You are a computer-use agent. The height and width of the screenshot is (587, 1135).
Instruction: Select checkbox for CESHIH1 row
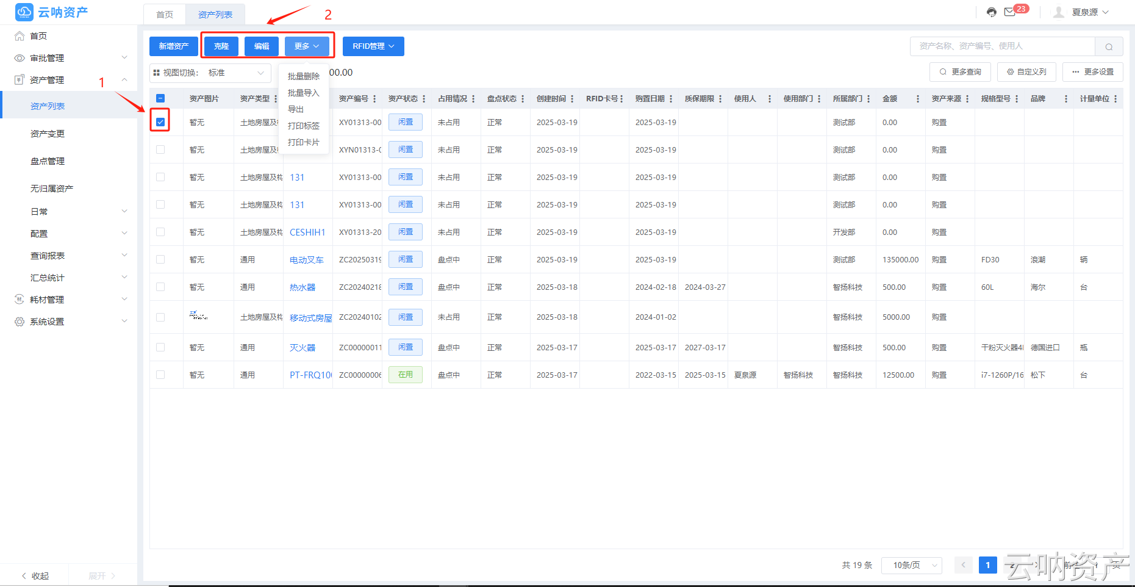click(160, 232)
